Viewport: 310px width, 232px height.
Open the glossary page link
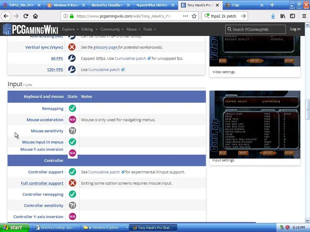[105, 47]
